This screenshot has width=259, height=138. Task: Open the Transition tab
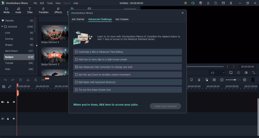[x=44, y=10]
